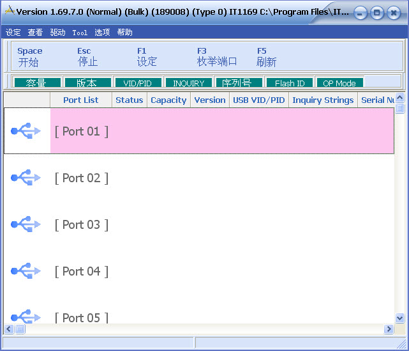Click the F5 刷新 refresh button
Image resolution: width=409 pixels, height=351 pixels.
point(266,57)
